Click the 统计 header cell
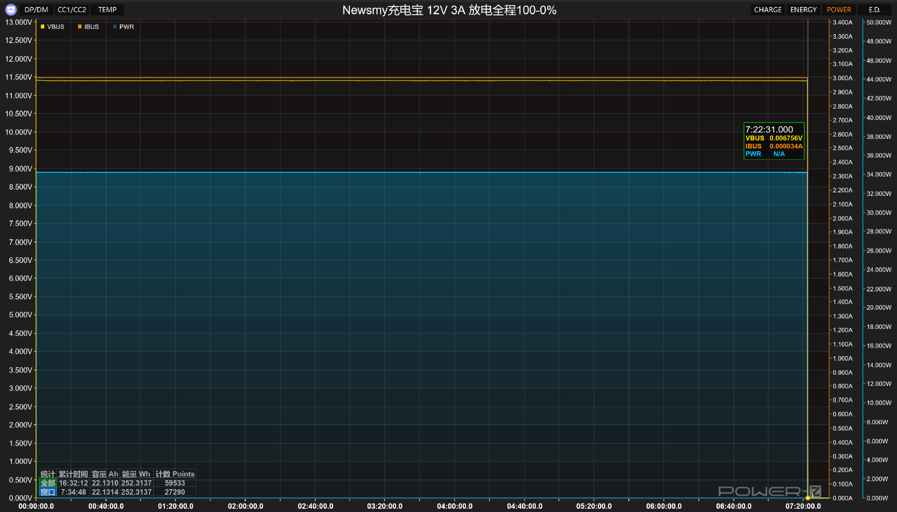Screen dimensions: 897x512 coord(48,474)
